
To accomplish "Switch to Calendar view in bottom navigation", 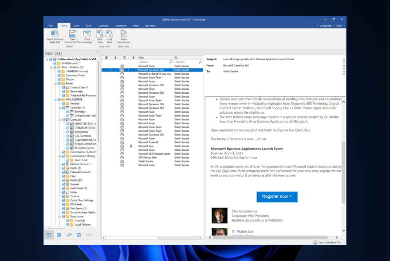I will click(59, 235).
